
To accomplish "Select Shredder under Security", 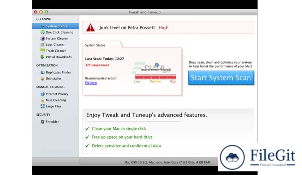I will [55, 121].
